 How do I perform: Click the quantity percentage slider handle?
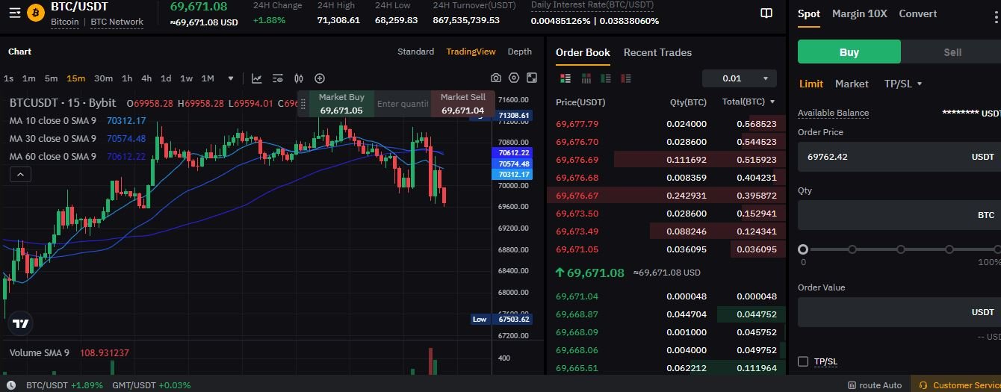pyautogui.click(x=803, y=249)
